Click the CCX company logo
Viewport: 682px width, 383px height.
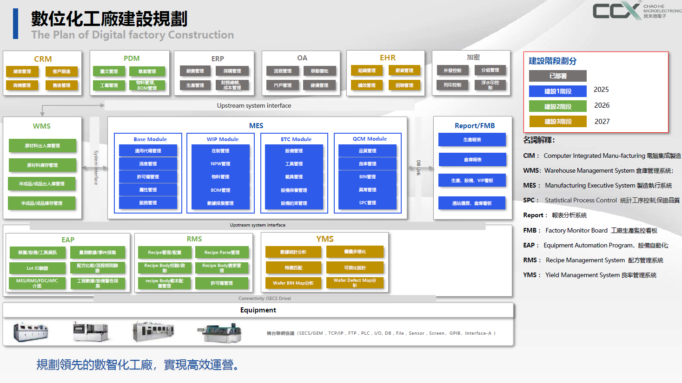click(x=616, y=11)
